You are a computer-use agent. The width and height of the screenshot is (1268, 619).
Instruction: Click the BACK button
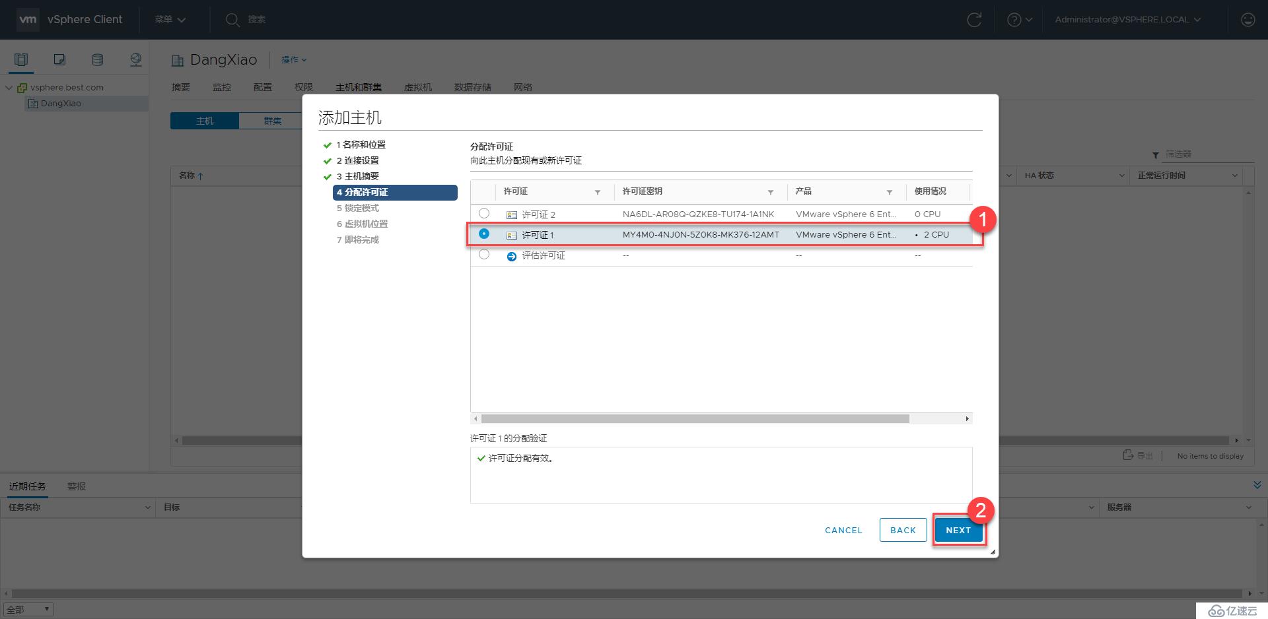tap(903, 530)
